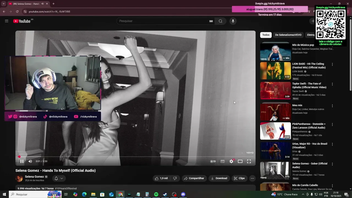
Task: Open the YouTube hamburger guide menu
Action: pyautogui.click(x=7, y=21)
